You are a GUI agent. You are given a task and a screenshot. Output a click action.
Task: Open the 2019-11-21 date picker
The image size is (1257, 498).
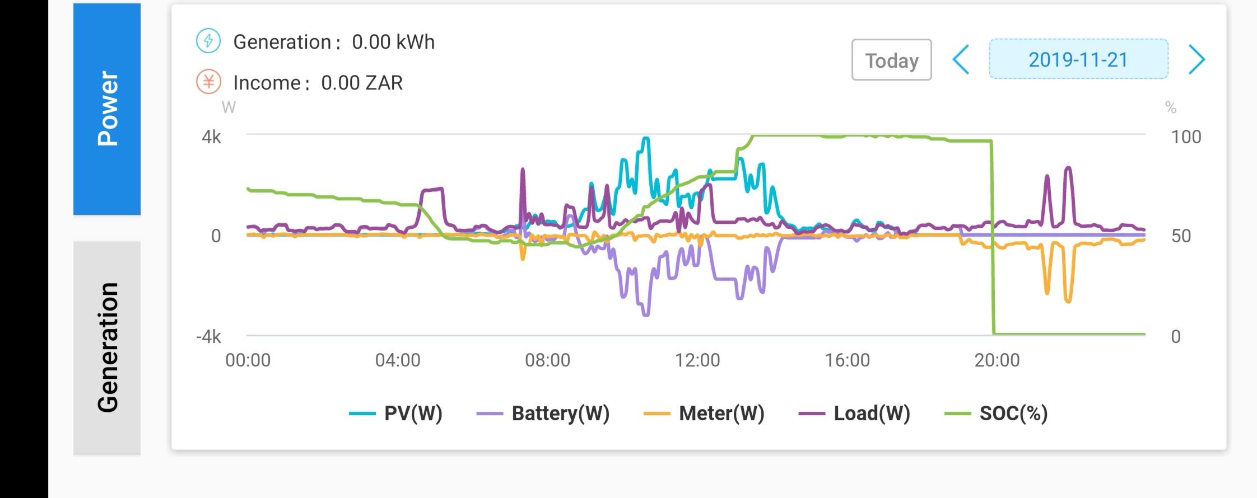point(1078,59)
